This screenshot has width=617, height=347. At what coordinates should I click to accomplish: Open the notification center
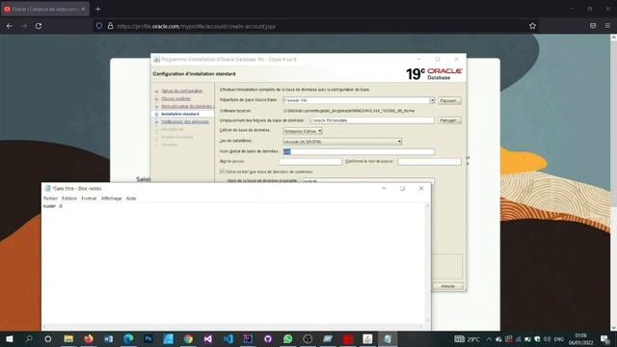(605, 338)
